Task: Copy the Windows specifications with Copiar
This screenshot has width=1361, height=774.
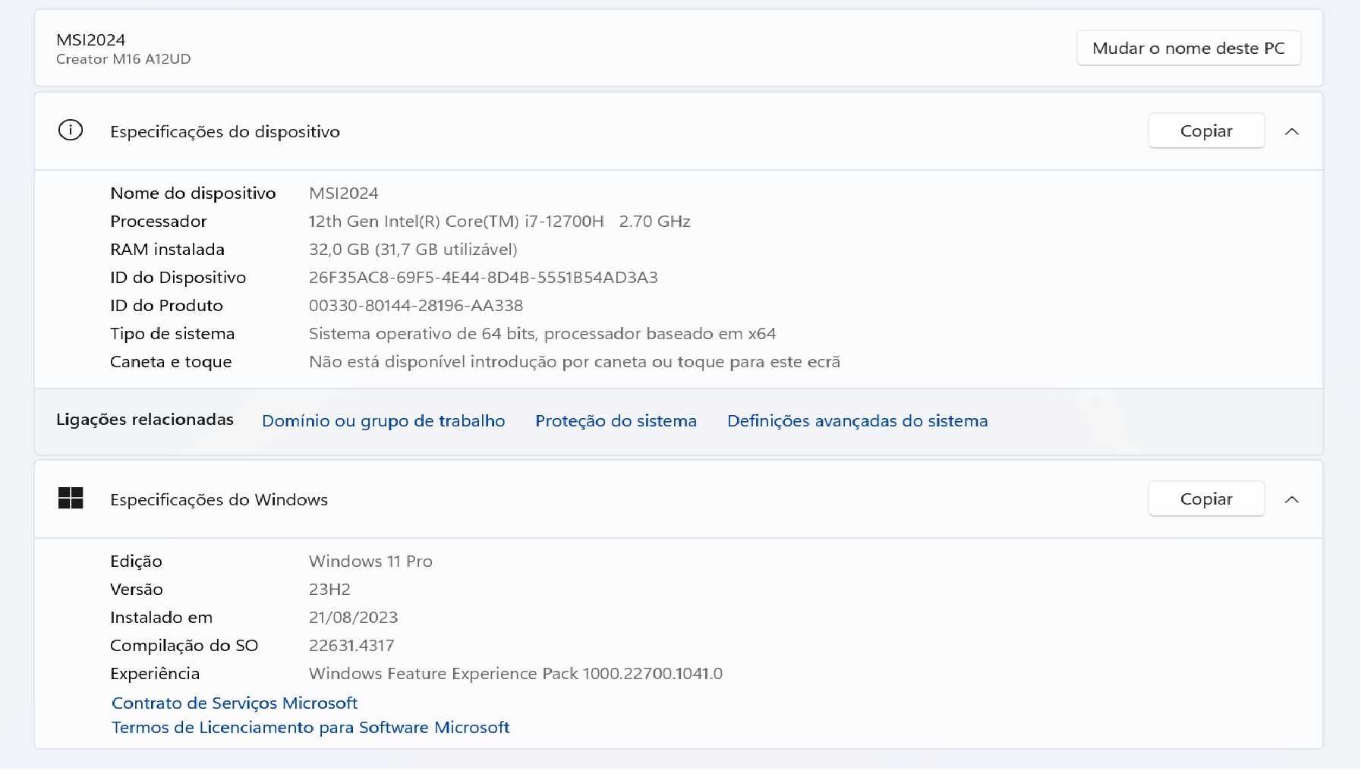Action: (x=1206, y=499)
